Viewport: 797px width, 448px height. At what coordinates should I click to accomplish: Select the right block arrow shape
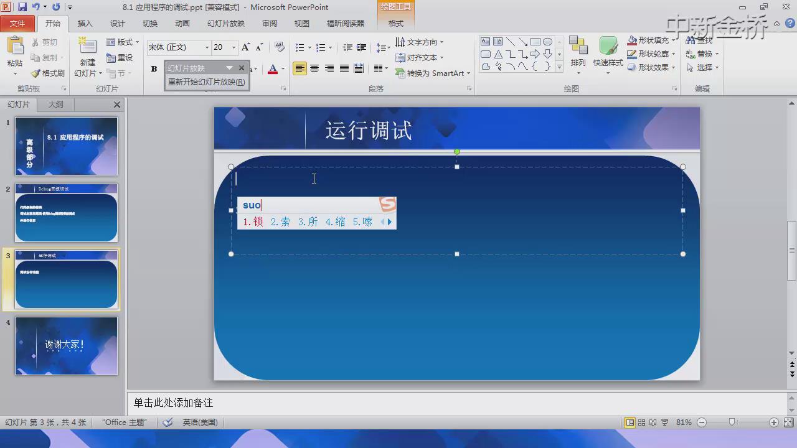click(x=535, y=54)
